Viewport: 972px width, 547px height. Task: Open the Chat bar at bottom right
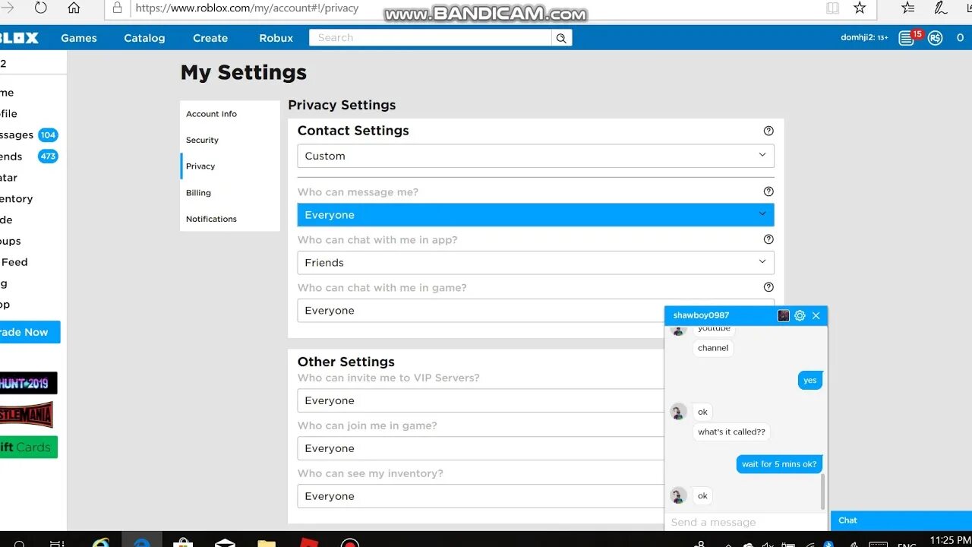point(901,520)
